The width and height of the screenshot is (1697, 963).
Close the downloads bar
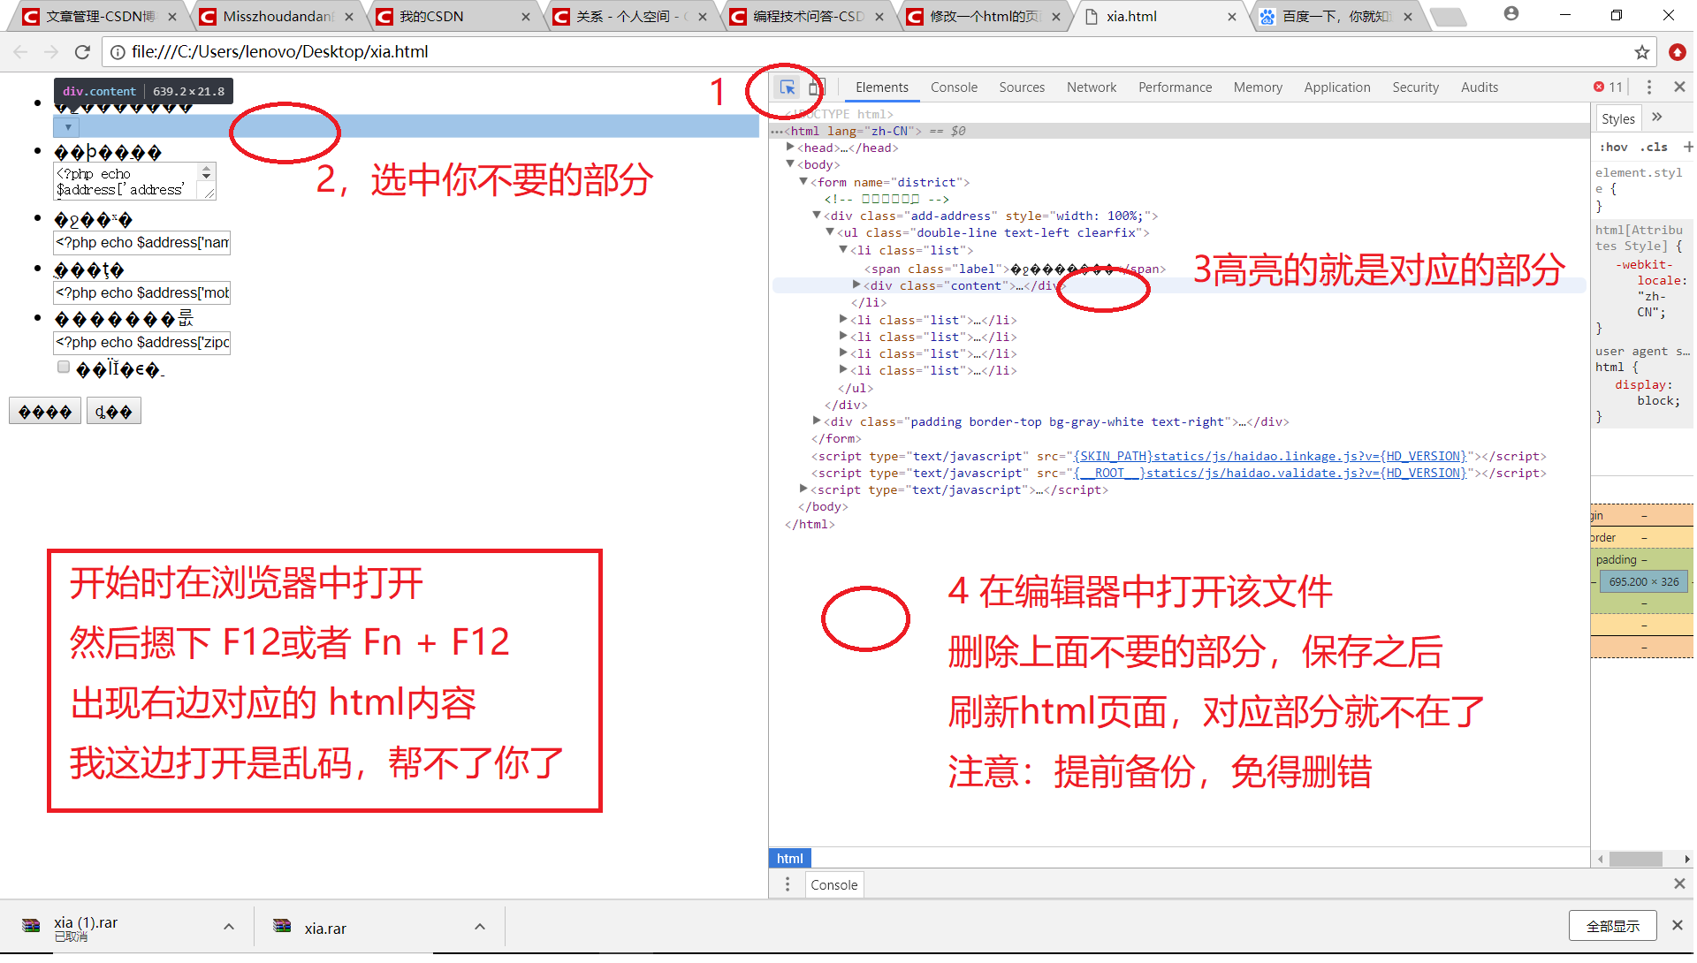click(1678, 926)
